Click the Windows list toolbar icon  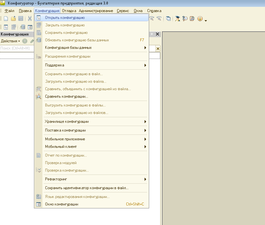[x=168, y=19]
